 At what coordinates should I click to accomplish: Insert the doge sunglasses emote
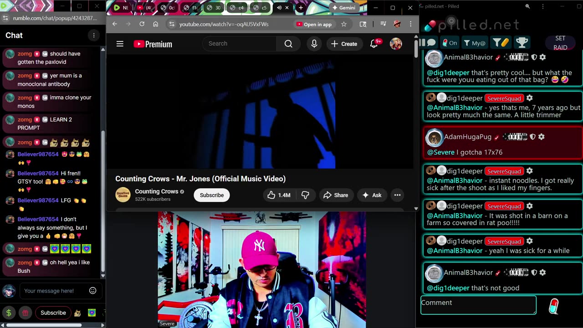coord(77,313)
